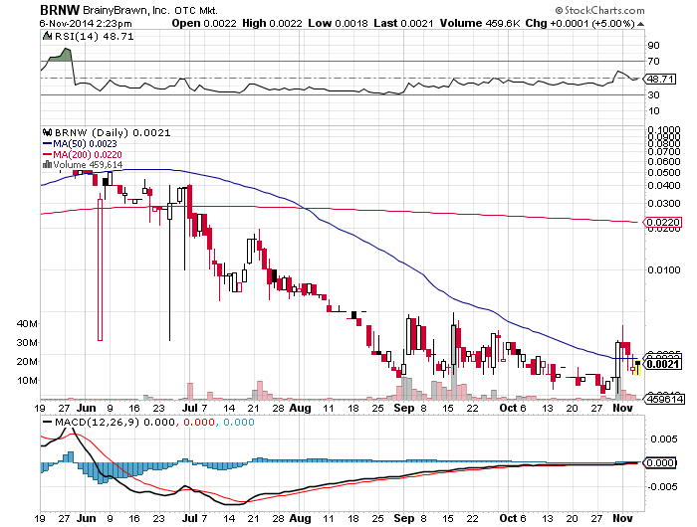Click the MA(200) 0.0220 legend text

click(x=88, y=154)
